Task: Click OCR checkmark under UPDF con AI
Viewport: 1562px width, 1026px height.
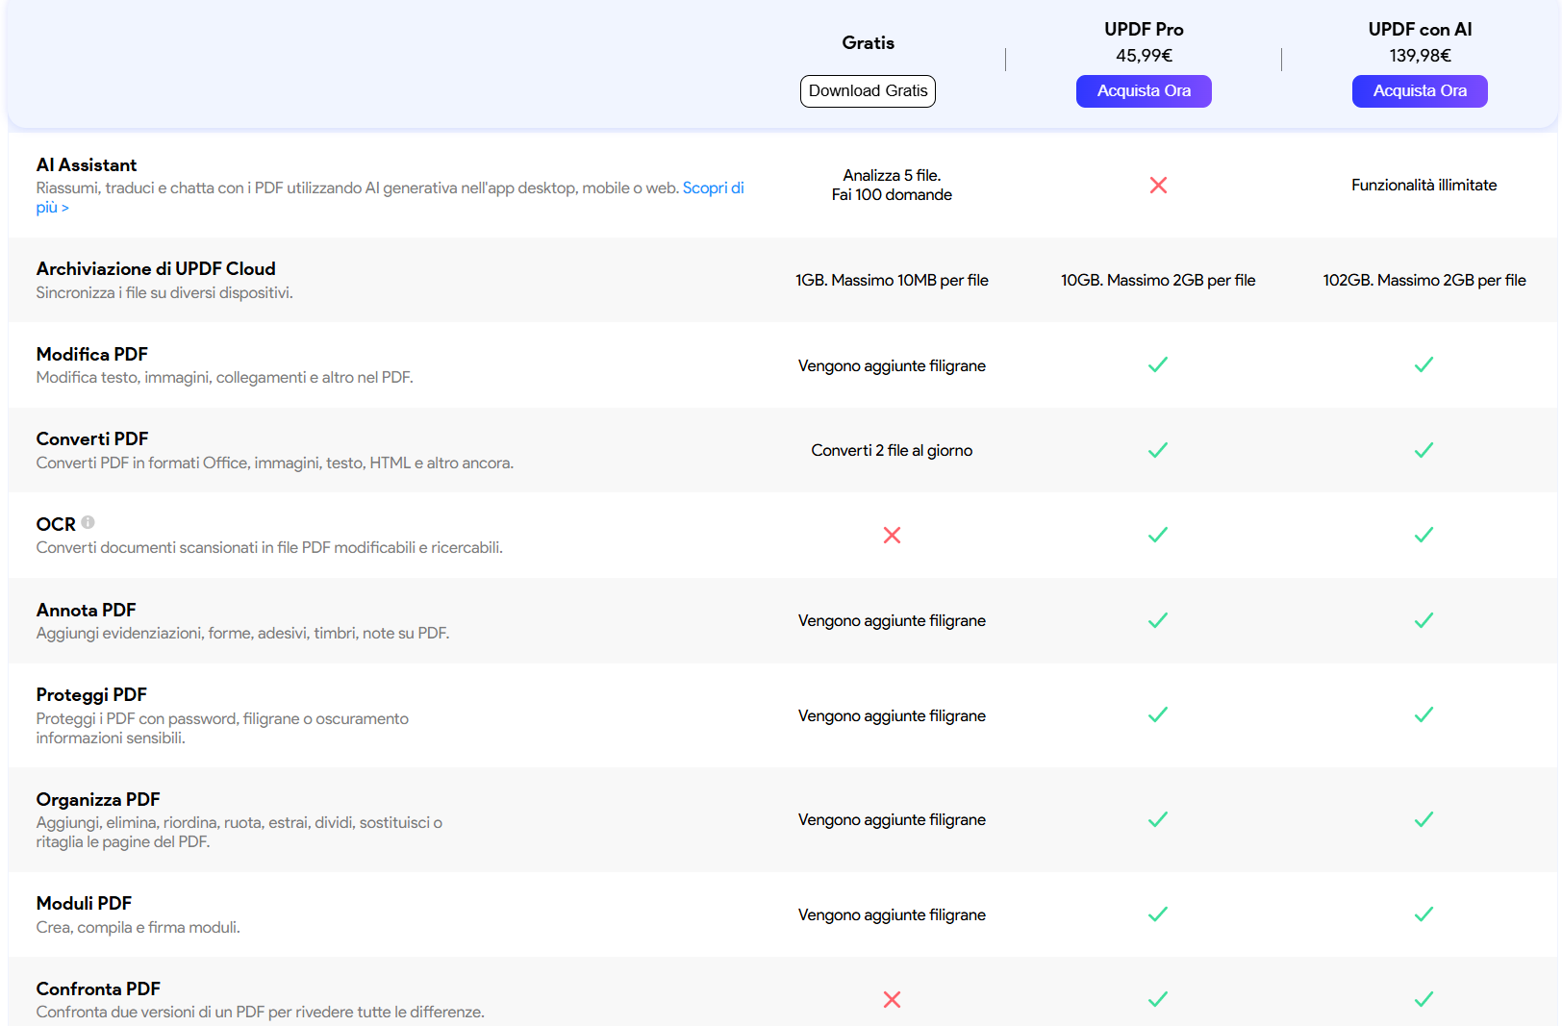Action: click(x=1423, y=535)
